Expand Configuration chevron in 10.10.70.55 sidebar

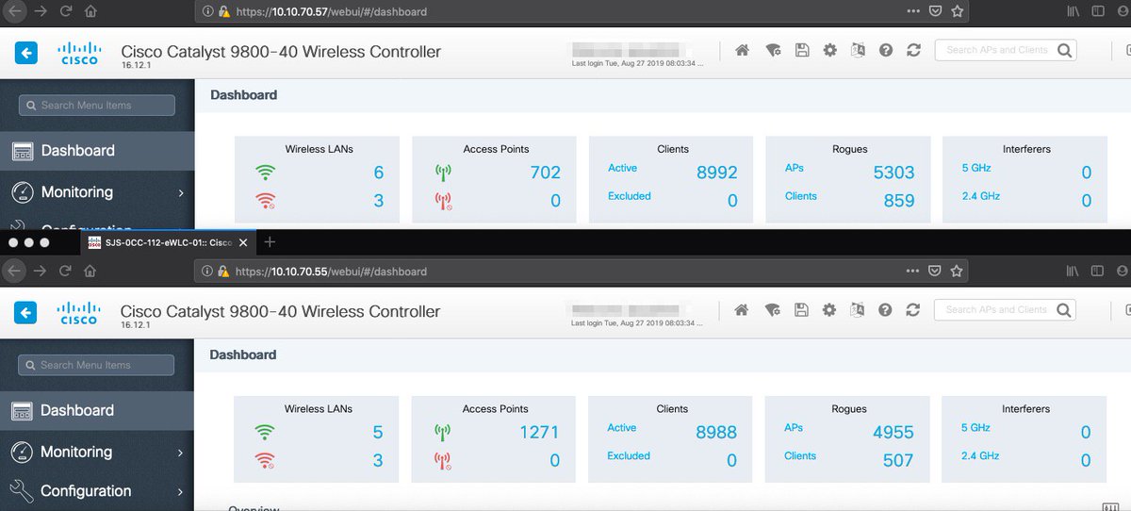[x=180, y=492]
